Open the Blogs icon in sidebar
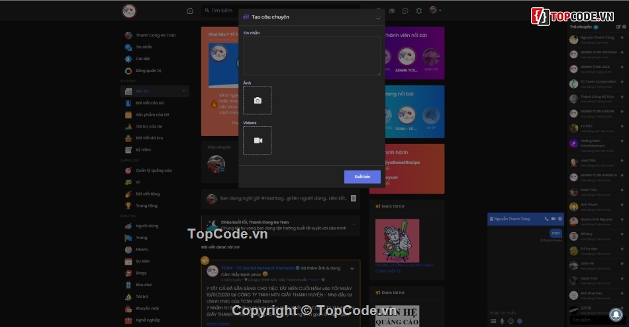629x327 pixels. 128,273
